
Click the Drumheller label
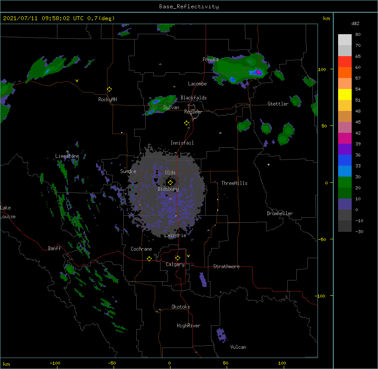tap(280, 213)
